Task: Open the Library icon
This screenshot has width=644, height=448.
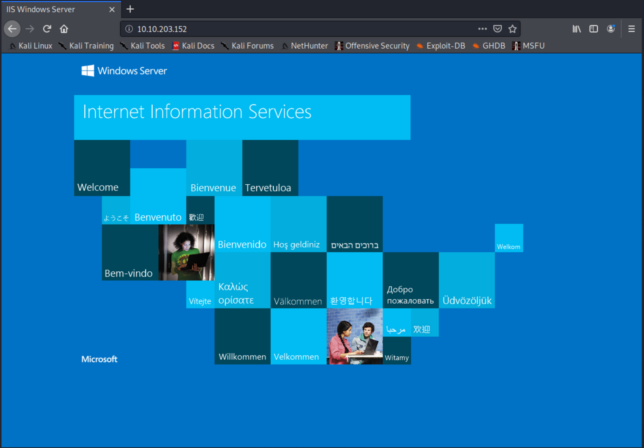Action: click(x=576, y=29)
